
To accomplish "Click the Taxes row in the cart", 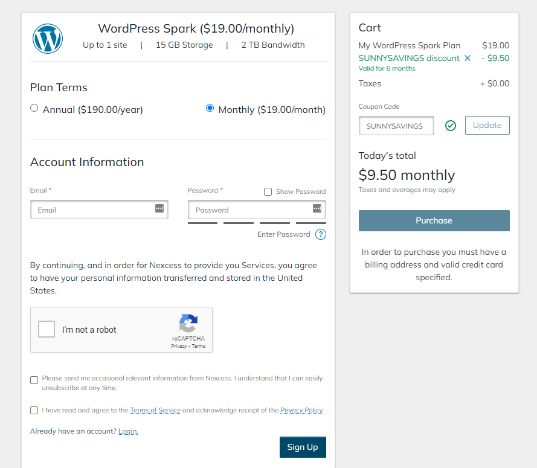I will click(434, 83).
